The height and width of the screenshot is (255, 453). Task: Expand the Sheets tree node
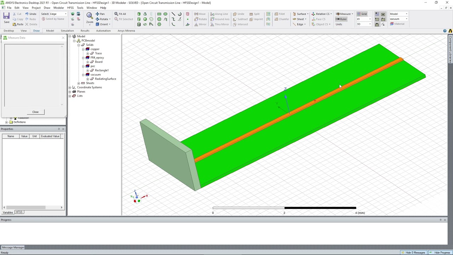click(x=79, y=83)
